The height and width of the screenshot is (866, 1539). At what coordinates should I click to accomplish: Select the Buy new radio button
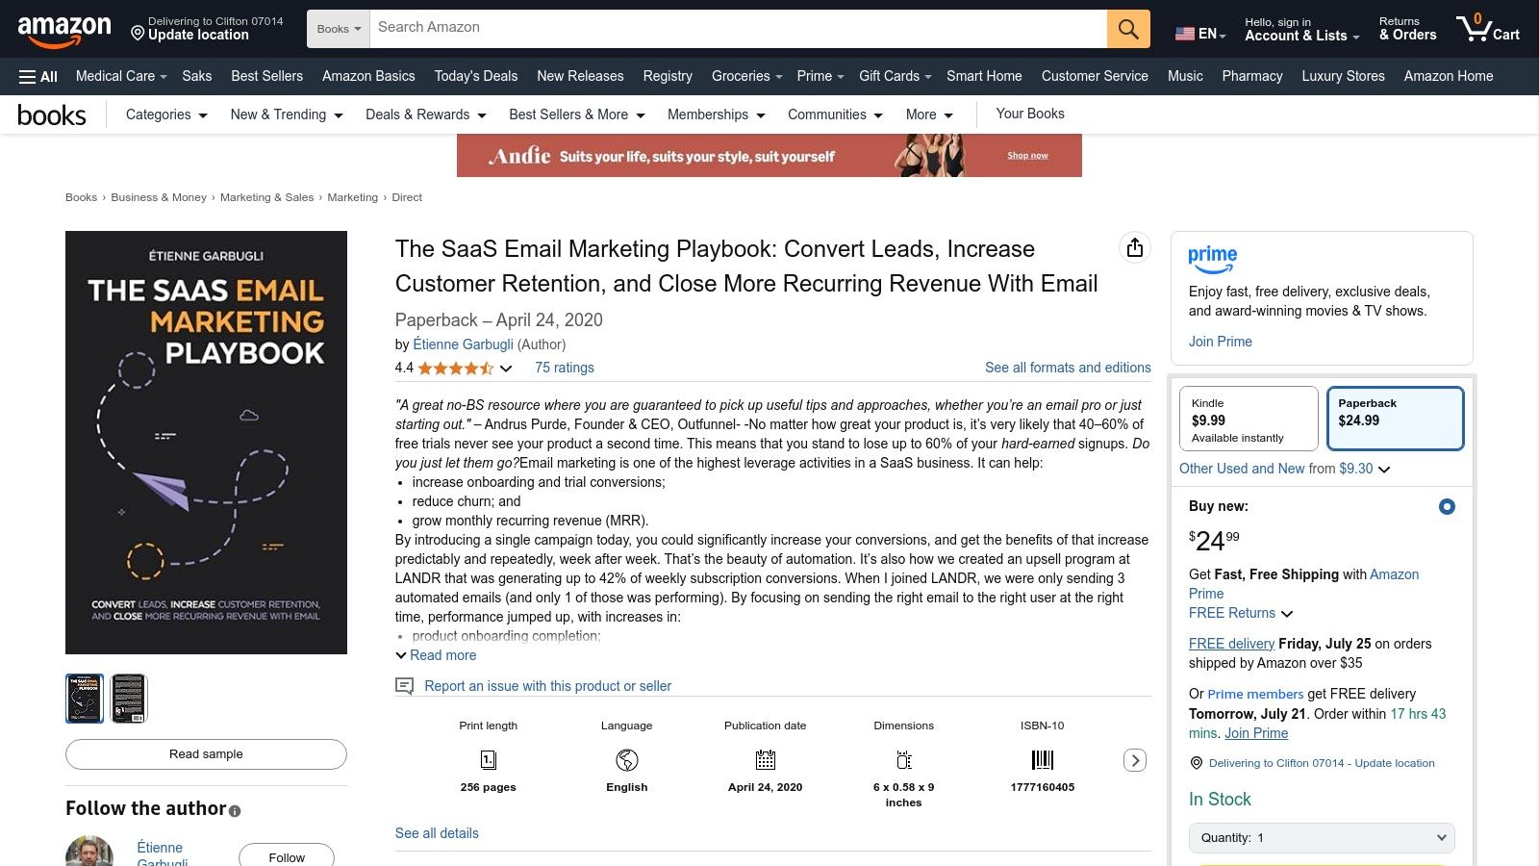[1447, 506]
